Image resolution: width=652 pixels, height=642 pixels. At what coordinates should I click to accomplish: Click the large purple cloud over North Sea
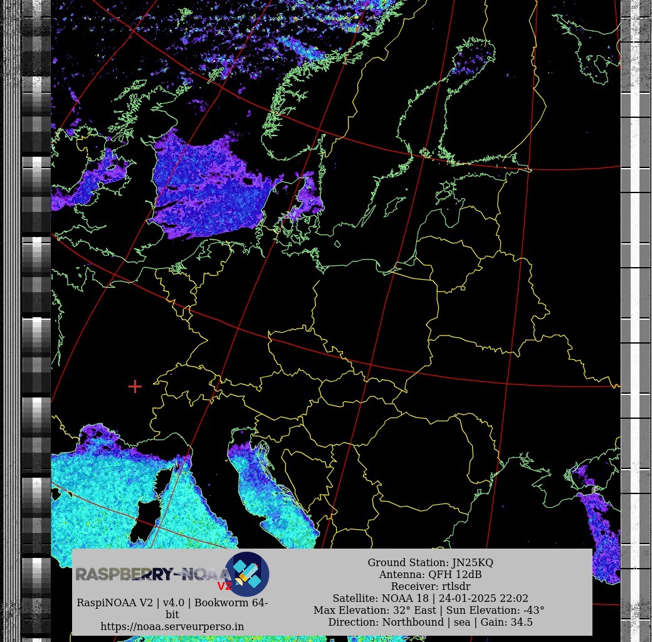[207, 188]
